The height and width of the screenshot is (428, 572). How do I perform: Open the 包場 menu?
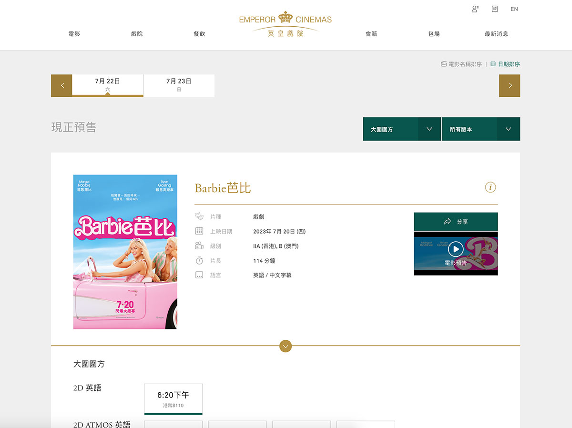pyautogui.click(x=434, y=34)
